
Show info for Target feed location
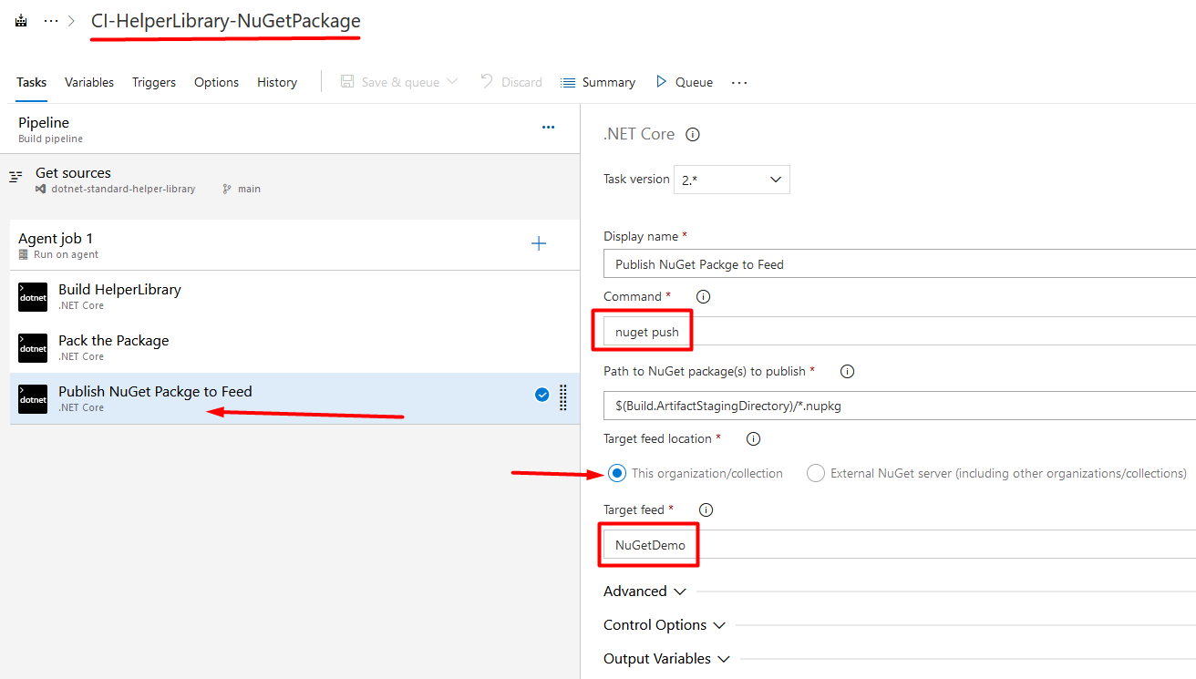pyautogui.click(x=753, y=439)
